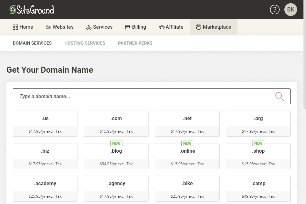Pick the .org domain card
306x204 pixels.
(x=258, y=124)
